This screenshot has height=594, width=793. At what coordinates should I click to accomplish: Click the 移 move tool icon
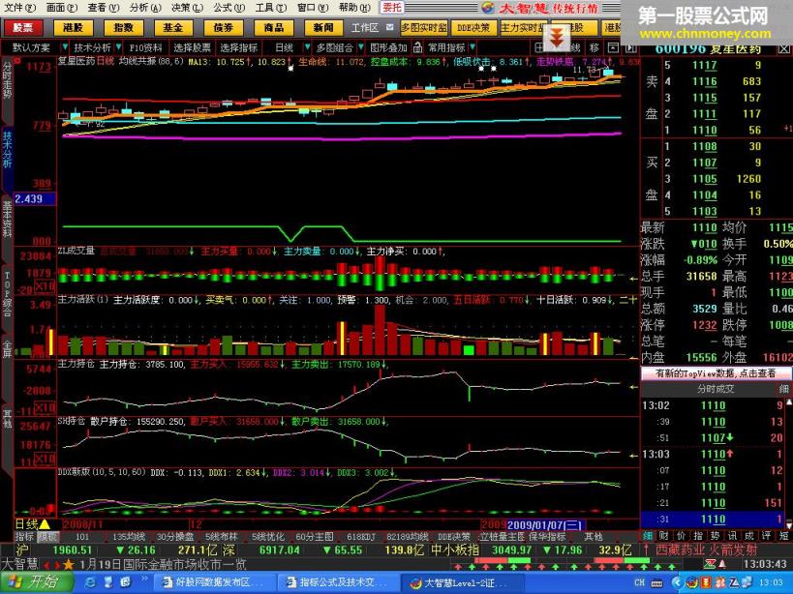(595, 48)
